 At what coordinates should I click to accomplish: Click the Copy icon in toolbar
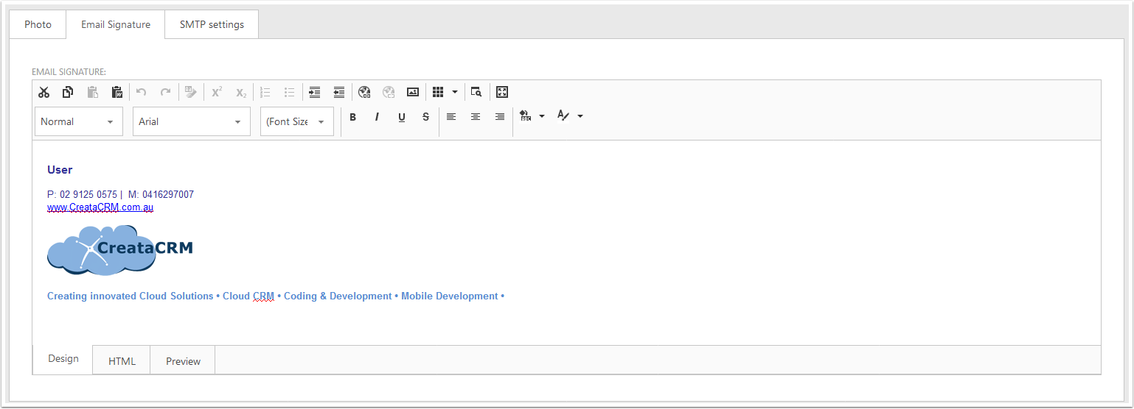pos(68,92)
